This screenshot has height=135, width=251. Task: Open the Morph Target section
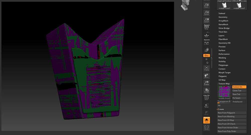[224, 73]
